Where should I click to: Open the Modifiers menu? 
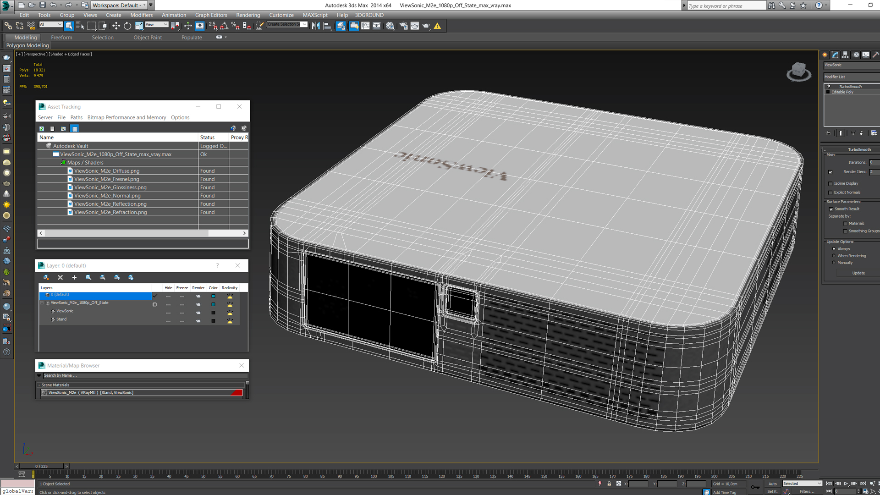(141, 15)
